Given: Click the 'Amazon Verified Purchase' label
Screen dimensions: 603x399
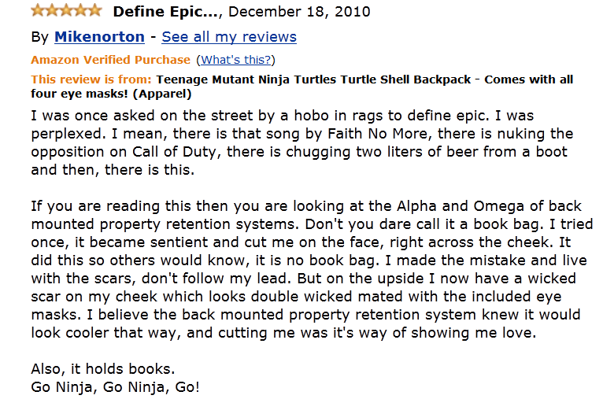Looking at the screenshot, I should point(110,60).
